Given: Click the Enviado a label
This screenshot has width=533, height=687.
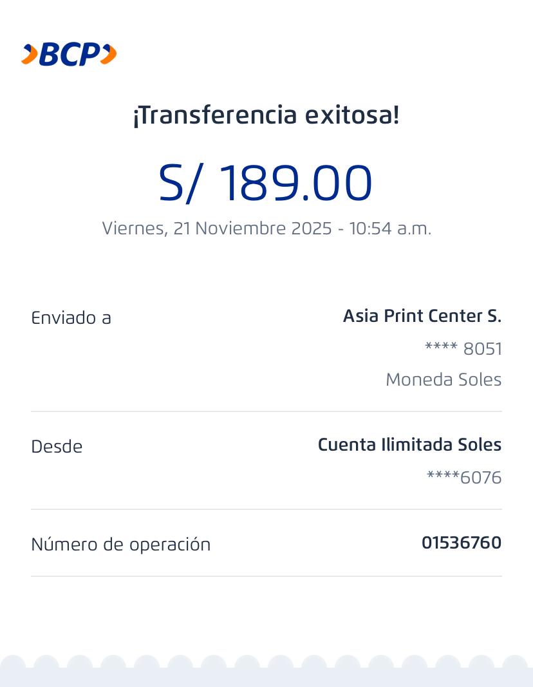Looking at the screenshot, I should point(71,318).
